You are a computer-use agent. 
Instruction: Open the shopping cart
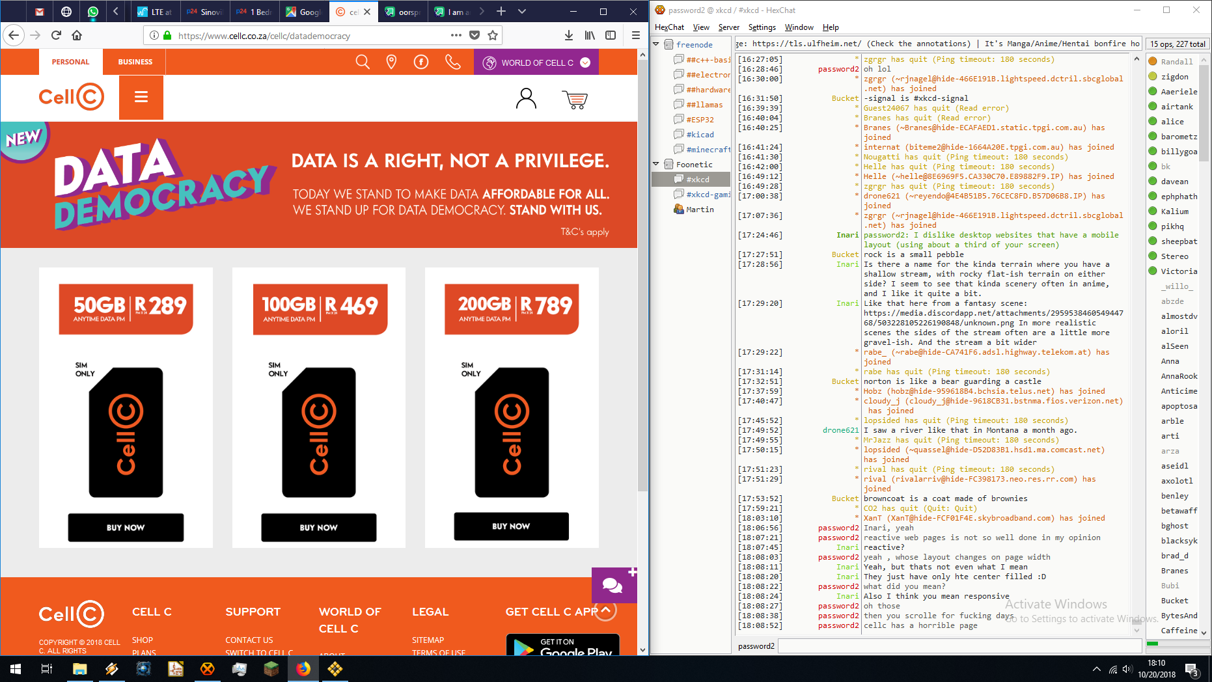[575, 100]
